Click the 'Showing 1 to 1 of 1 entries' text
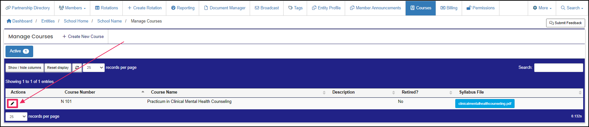Image resolution: width=589 pixels, height=127 pixels. coord(30,82)
